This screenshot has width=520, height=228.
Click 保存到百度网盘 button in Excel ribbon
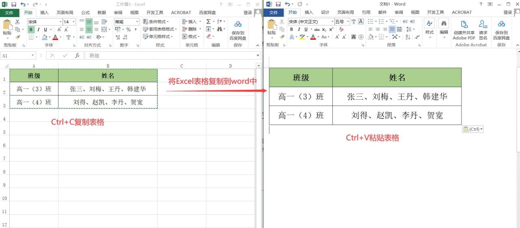point(238,30)
